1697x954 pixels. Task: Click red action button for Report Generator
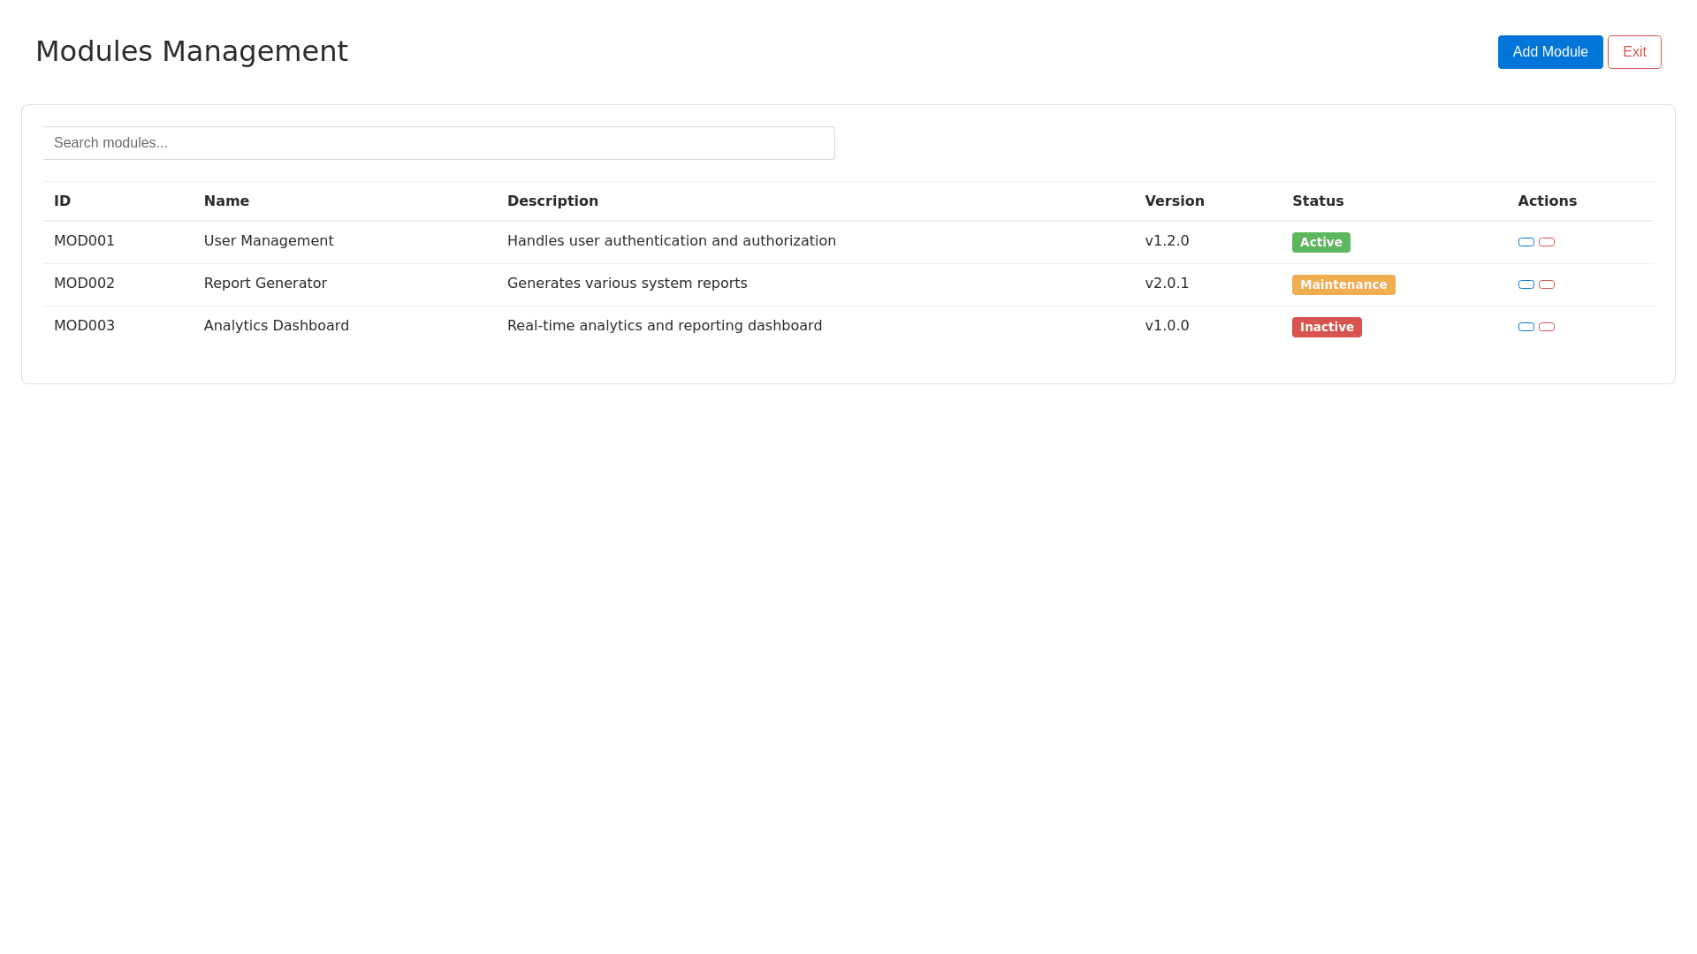coord(1546,284)
